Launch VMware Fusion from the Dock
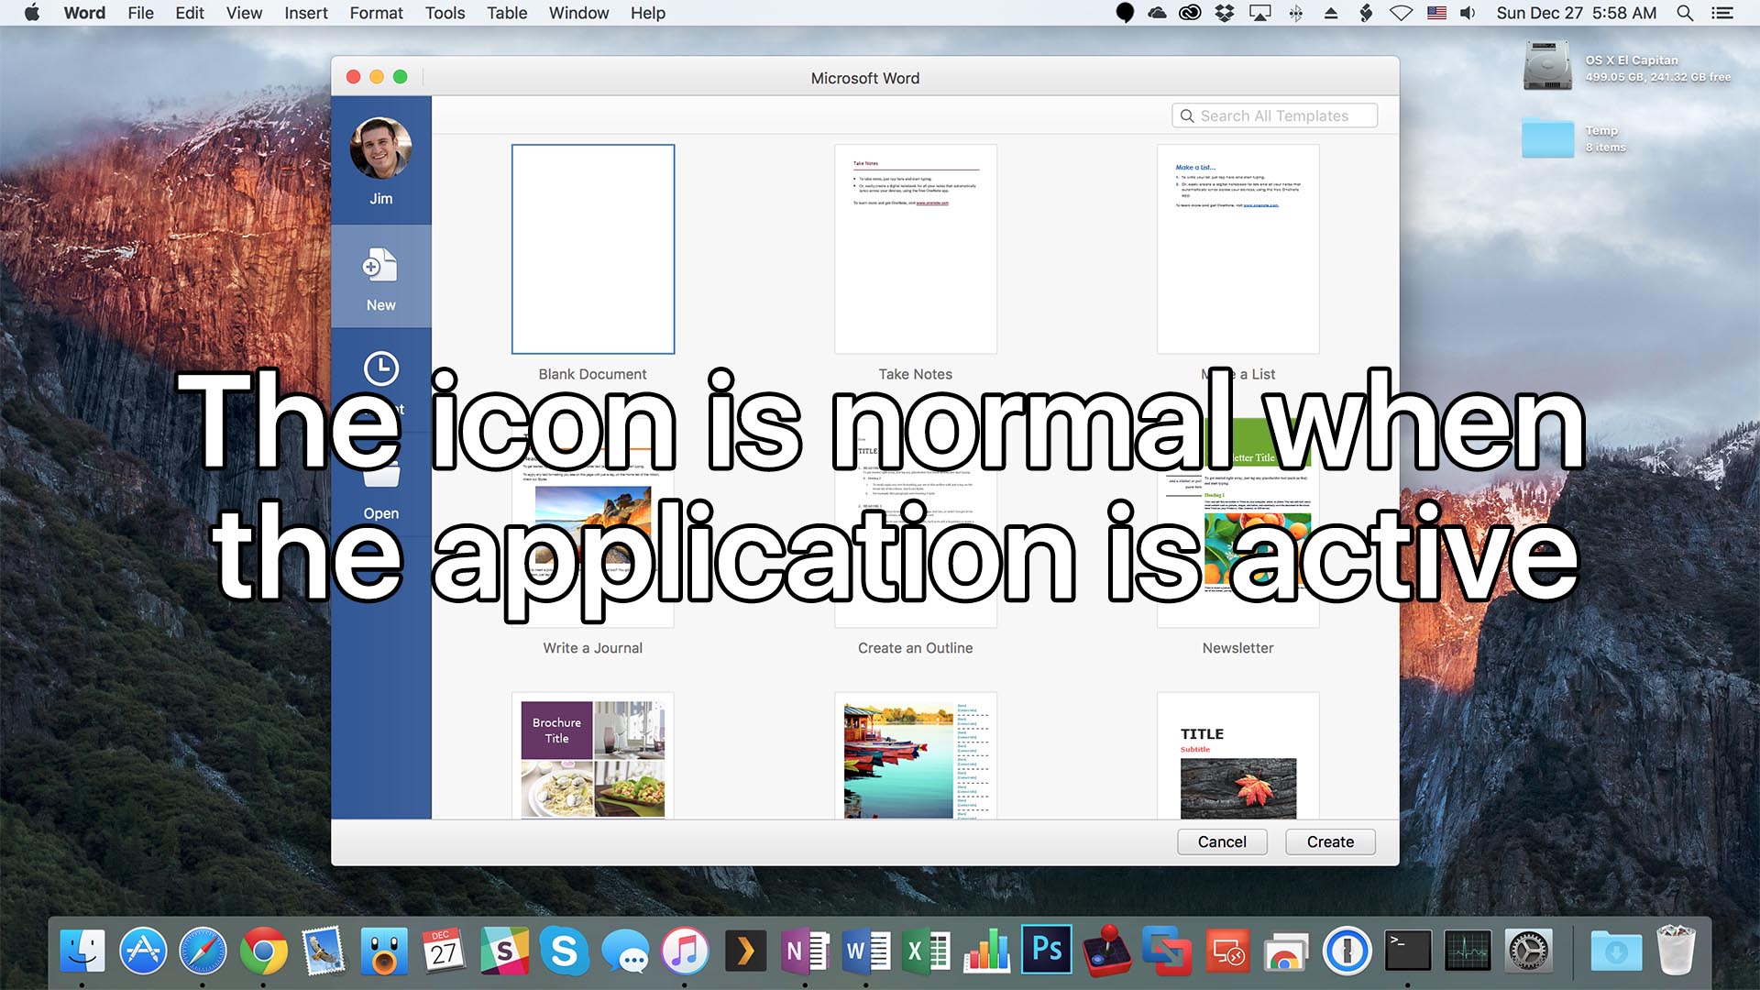The height and width of the screenshot is (990, 1760). [1167, 951]
